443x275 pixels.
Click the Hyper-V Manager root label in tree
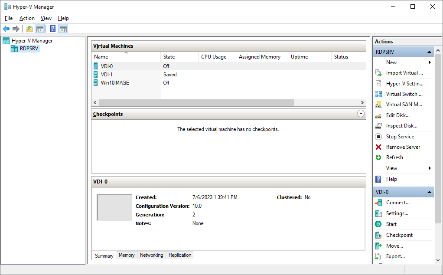[32, 41]
